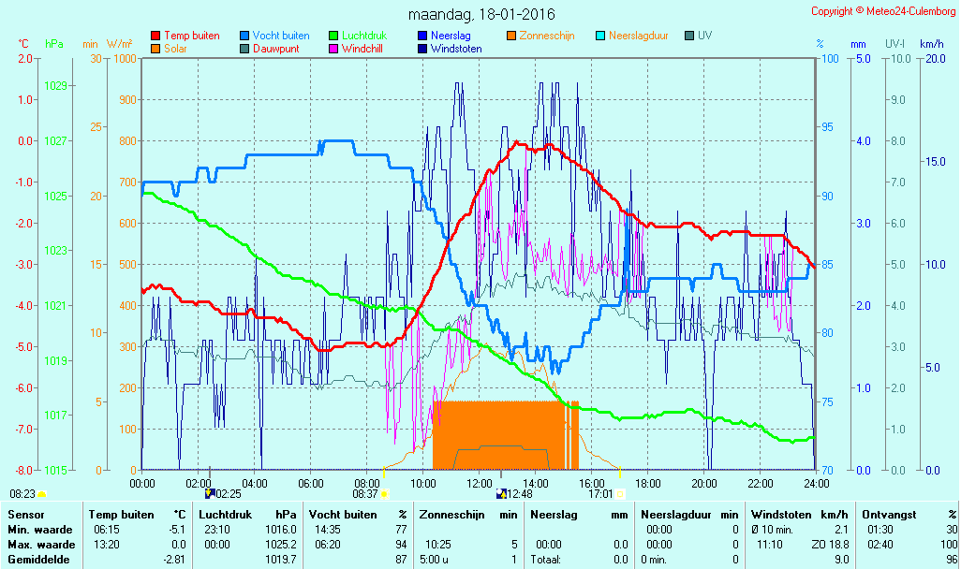
Task: Click the day-length sun icon beside 08:23
Action: (41, 494)
